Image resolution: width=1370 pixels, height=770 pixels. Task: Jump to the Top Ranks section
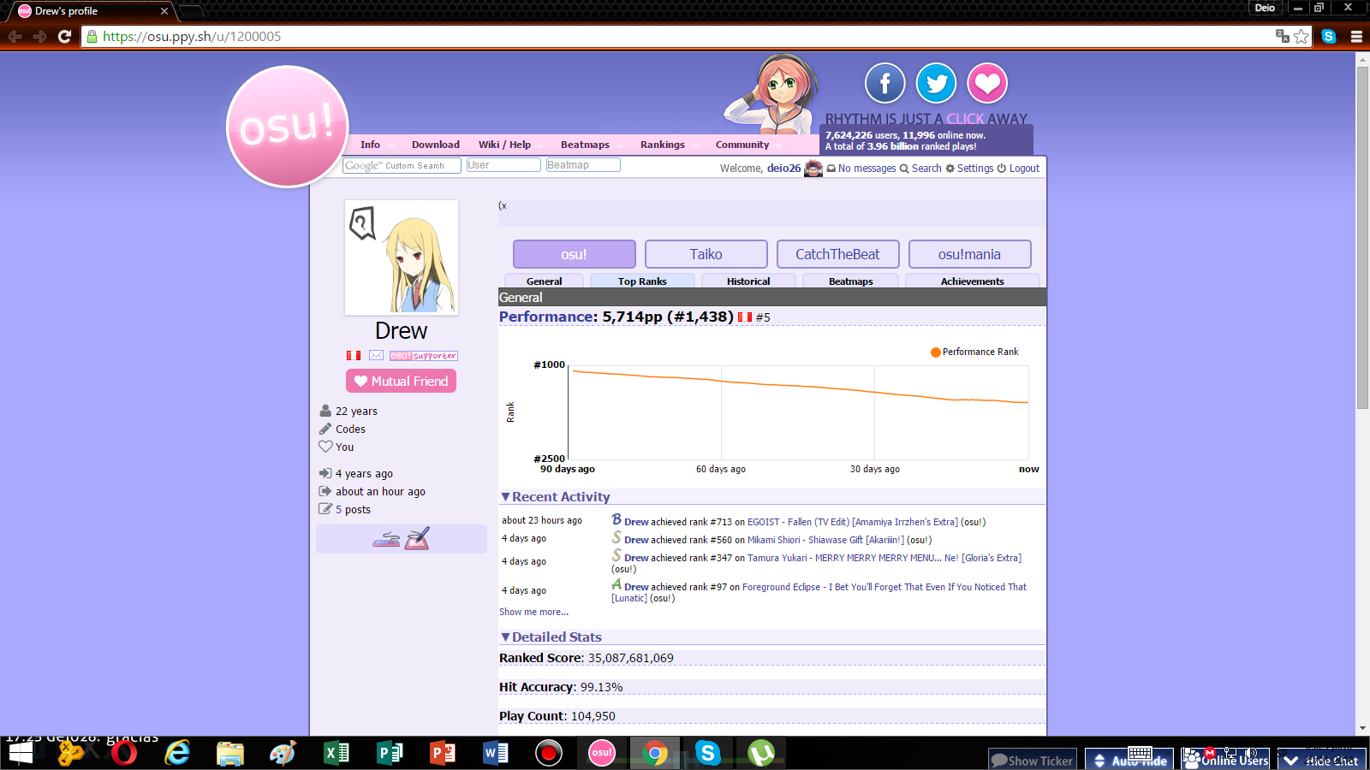pyautogui.click(x=642, y=281)
